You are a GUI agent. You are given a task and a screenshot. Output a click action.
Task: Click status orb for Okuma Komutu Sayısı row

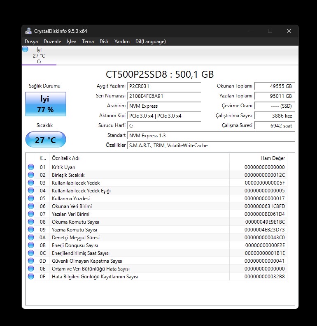tap(31, 222)
